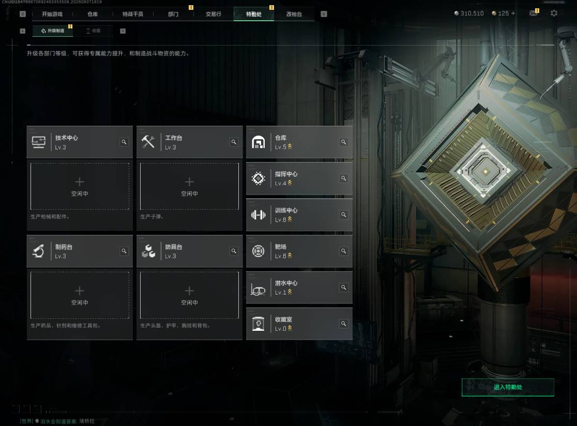Add currency with the plus beside 125
Viewport: 577px width, 426px height.
pos(513,13)
